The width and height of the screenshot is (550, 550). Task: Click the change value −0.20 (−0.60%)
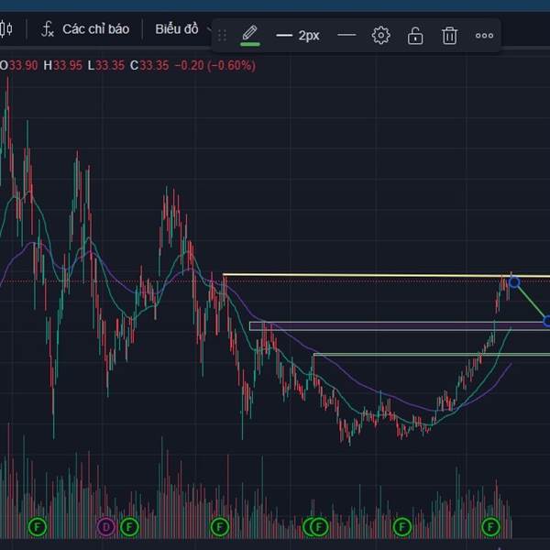tap(215, 66)
